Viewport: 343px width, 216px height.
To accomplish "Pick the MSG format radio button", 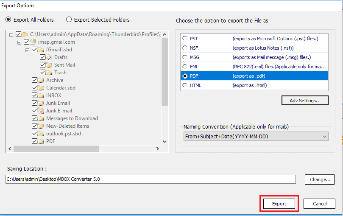I will pos(185,57).
